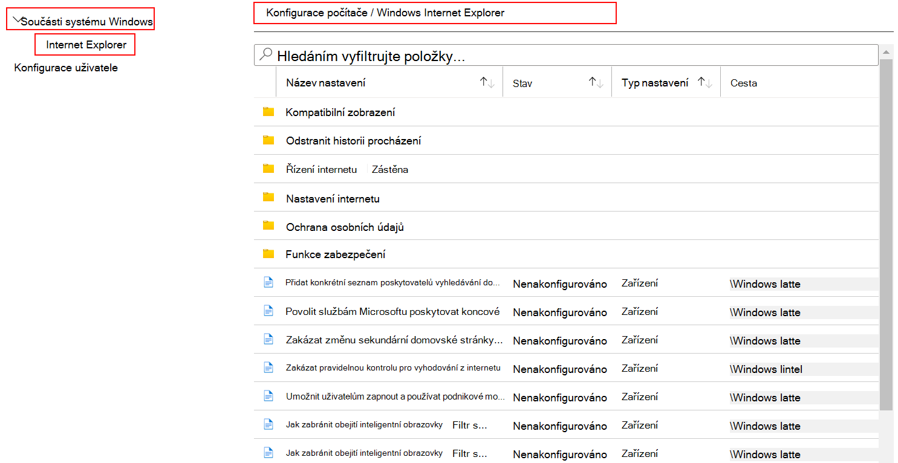This screenshot has height=463, width=898.
Task: Open setting Přidat konkrétní seznam poskytovatelů vyhledávání
Action: tap(392, 282)
